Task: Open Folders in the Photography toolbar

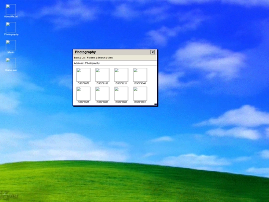Action: click(91, 58)
